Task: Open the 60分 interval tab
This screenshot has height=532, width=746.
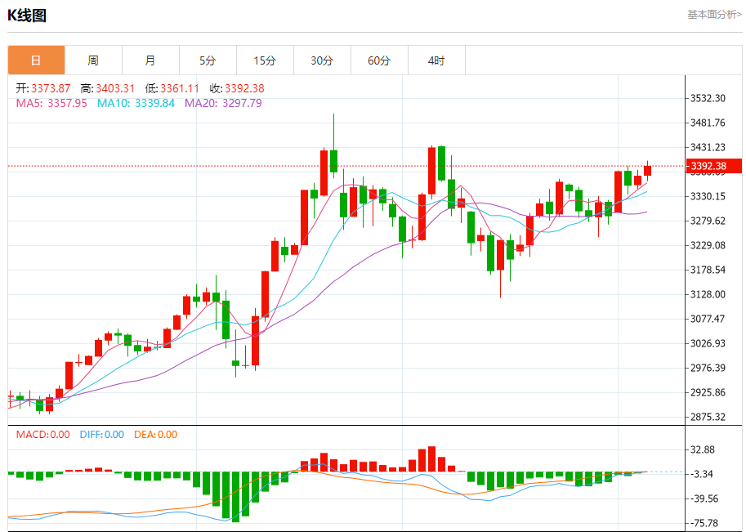Action: (379, 60)
